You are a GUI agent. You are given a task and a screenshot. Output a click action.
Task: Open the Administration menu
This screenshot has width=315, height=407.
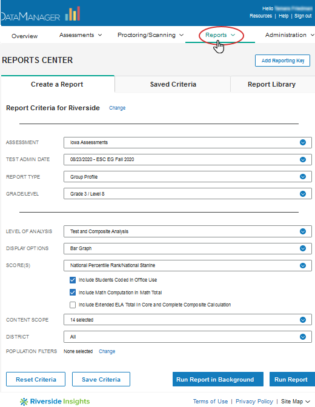pyautogui.click(x=290, y=35)
